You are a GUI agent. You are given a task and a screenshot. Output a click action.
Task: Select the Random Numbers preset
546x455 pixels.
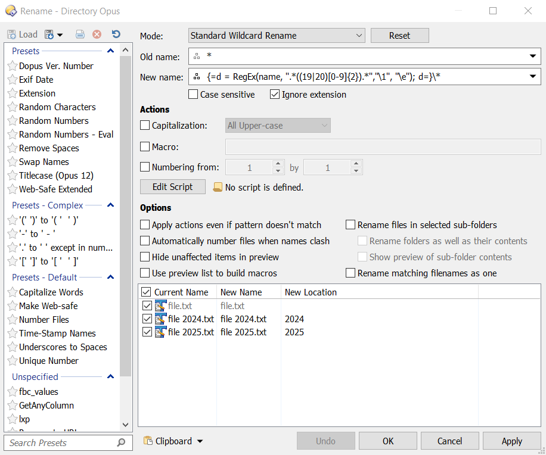(x=54, y=121)
